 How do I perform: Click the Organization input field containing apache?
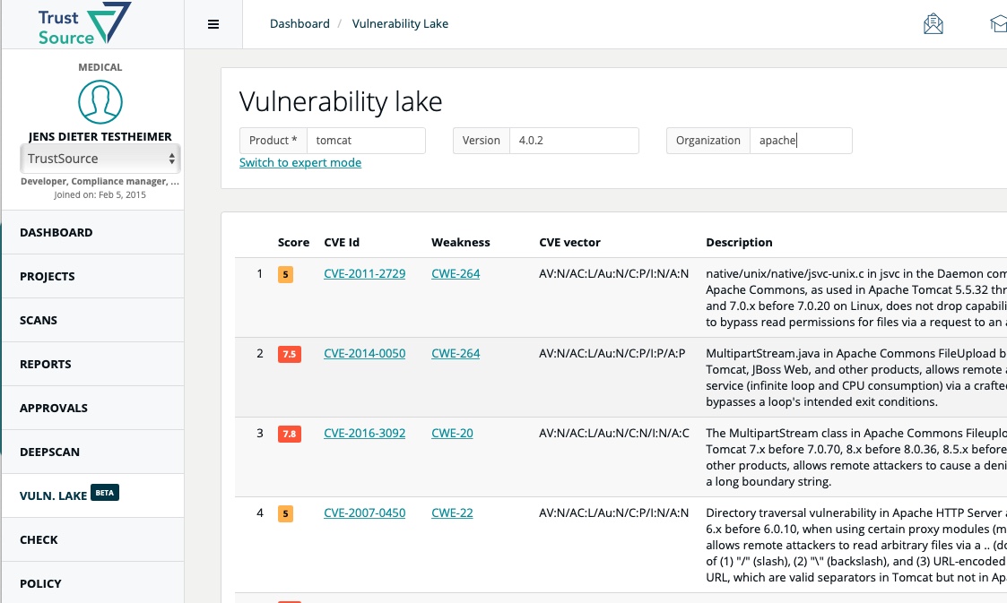coord(801,141)
